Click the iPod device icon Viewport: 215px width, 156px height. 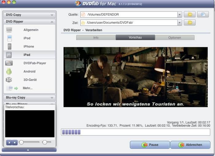pyautogui.click(x=10, y=38)
